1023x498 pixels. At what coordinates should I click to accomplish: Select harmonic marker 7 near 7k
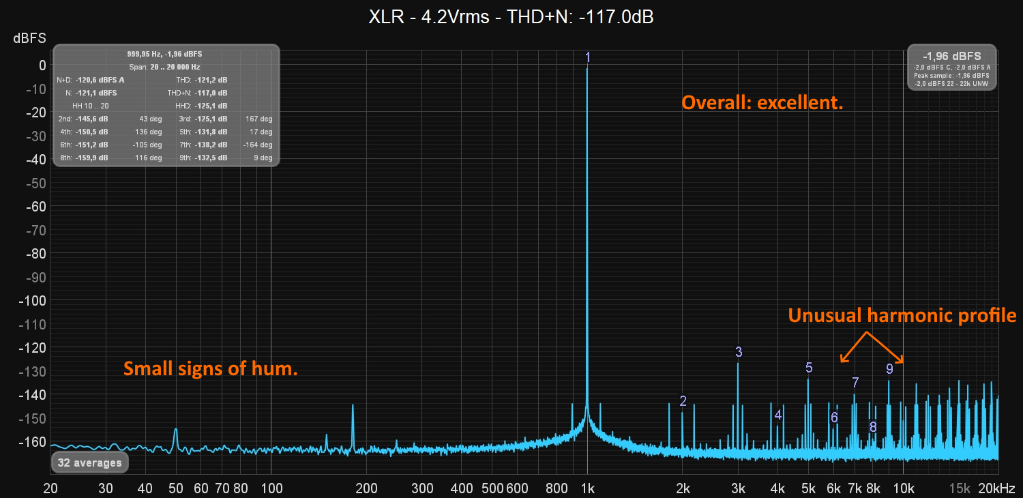pyautogui.click(x=855, y=383)
